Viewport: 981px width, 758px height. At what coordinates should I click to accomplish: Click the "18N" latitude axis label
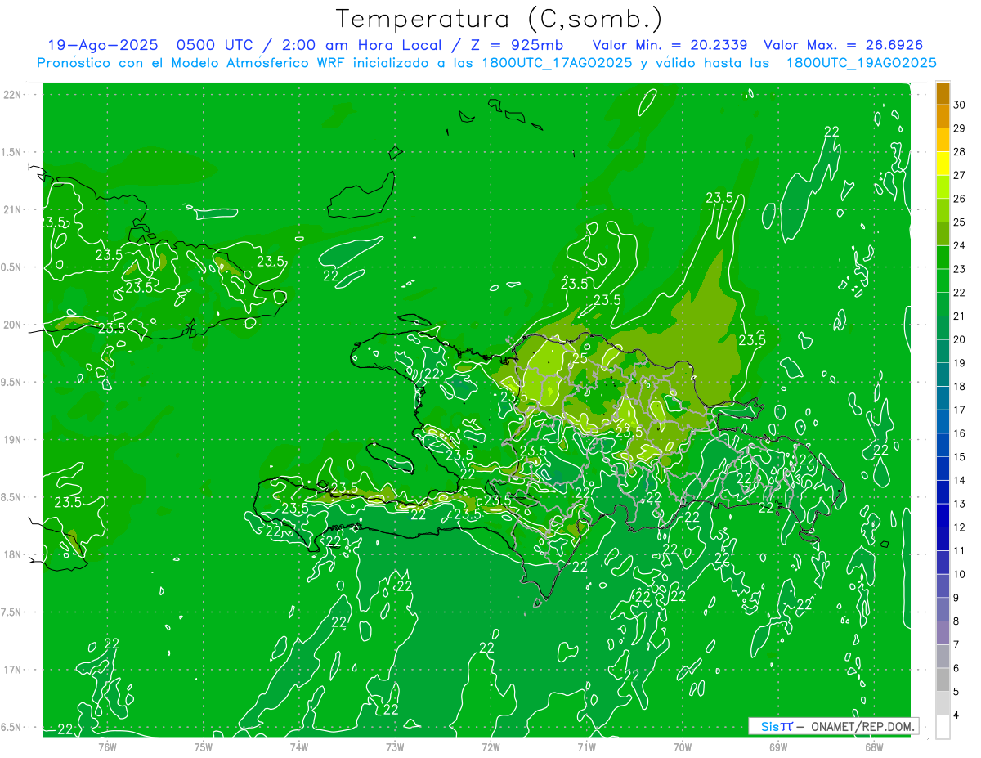(14, 554)
